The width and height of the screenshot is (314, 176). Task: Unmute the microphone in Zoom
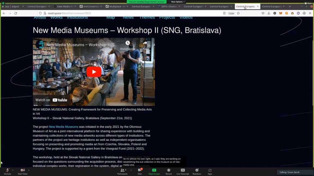[x=7, y=171]
